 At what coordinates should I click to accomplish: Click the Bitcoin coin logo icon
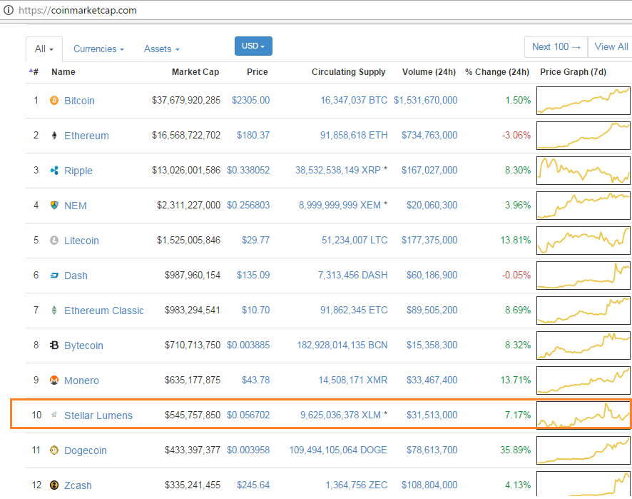[x=54, y=100]
